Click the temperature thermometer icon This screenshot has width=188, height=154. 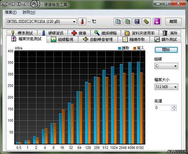pos(82,22)
